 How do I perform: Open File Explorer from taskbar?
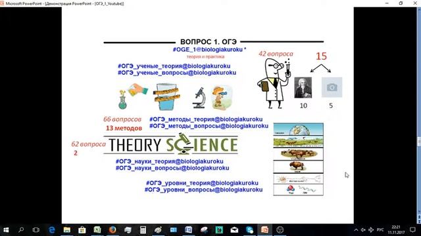[67, 230]
